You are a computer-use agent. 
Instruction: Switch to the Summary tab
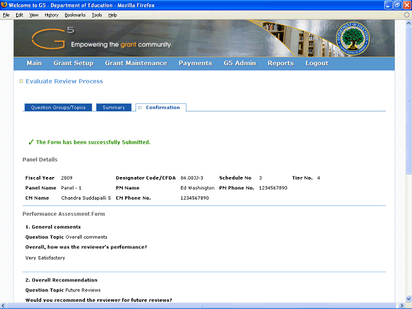coord(114,108)
